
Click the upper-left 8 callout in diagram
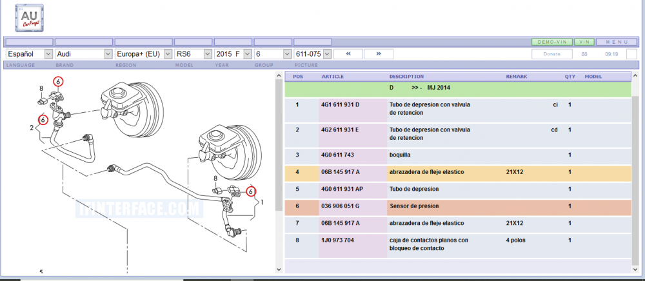pos(41,88)
